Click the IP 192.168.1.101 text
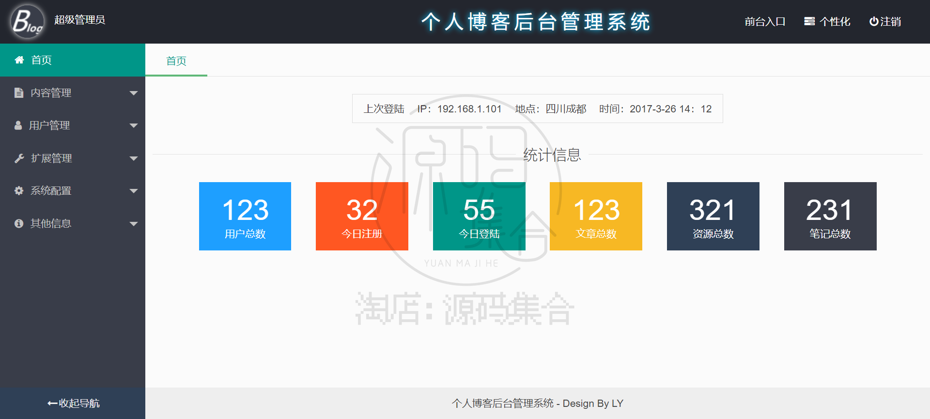Screen dimensions: 930x419 (x=459, y=109)
